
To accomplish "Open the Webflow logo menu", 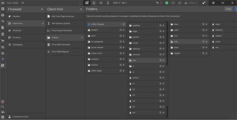I will tap(3, 3).
